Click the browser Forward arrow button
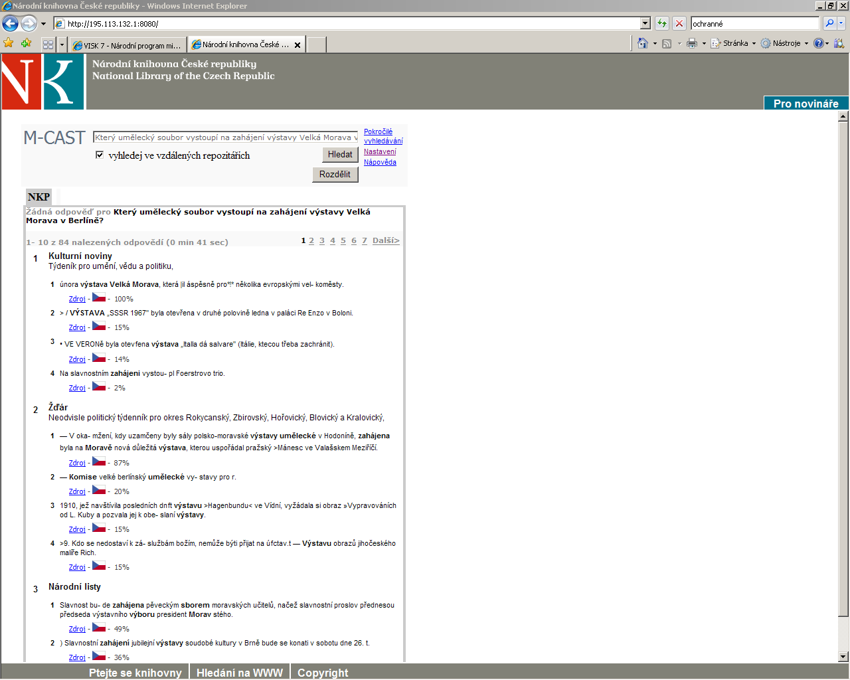Screen dimensions: 850x680 (29, 24)
